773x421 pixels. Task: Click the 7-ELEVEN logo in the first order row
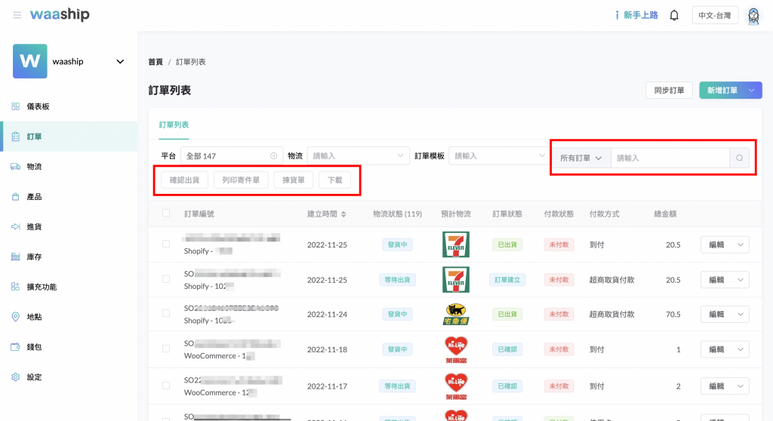[455, 244]
